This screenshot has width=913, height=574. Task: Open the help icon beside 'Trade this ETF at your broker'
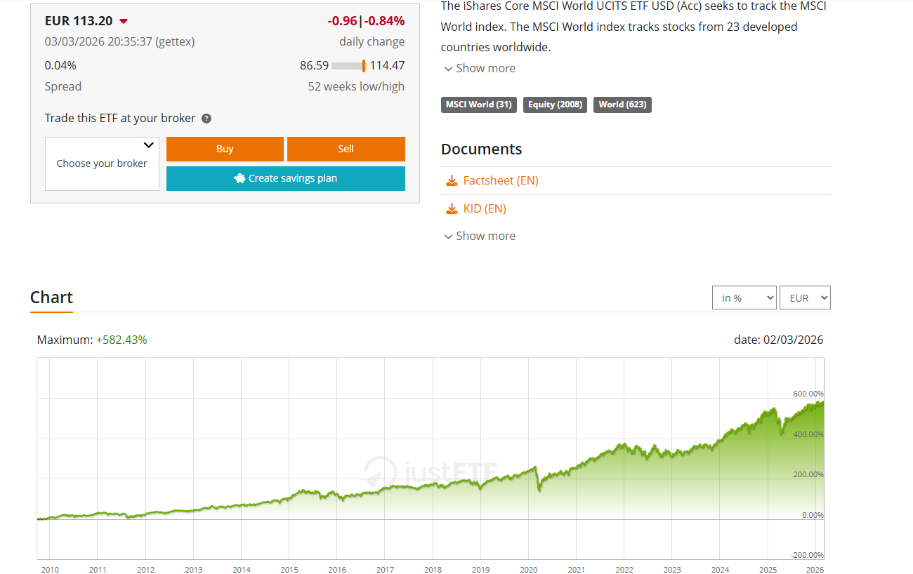(x=206, y=119)
